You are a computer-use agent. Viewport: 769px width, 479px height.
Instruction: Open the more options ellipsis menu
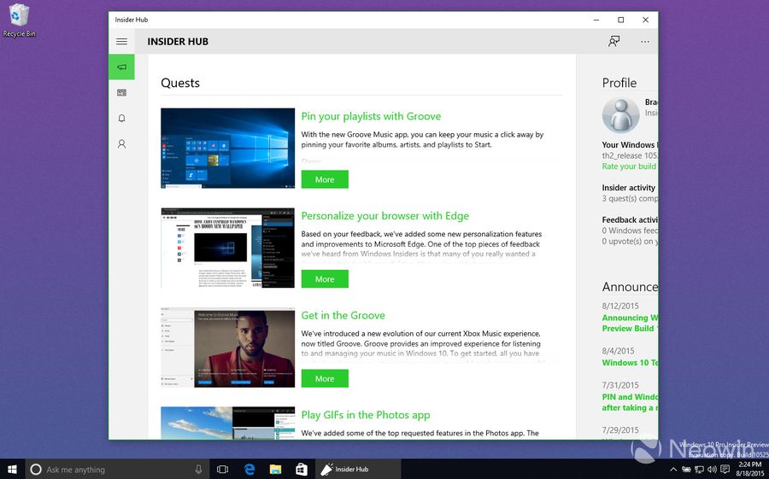click(x=645, y=42)
